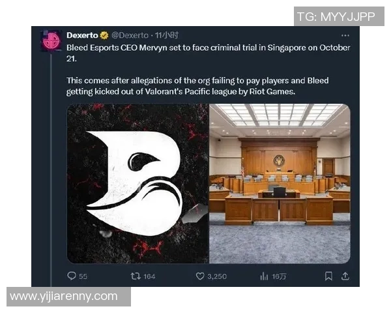Click the www.yijiarenny.com watermark
The width and height of the screenshot is (391, 313).
pyautogui.click(x=64, y=297)
